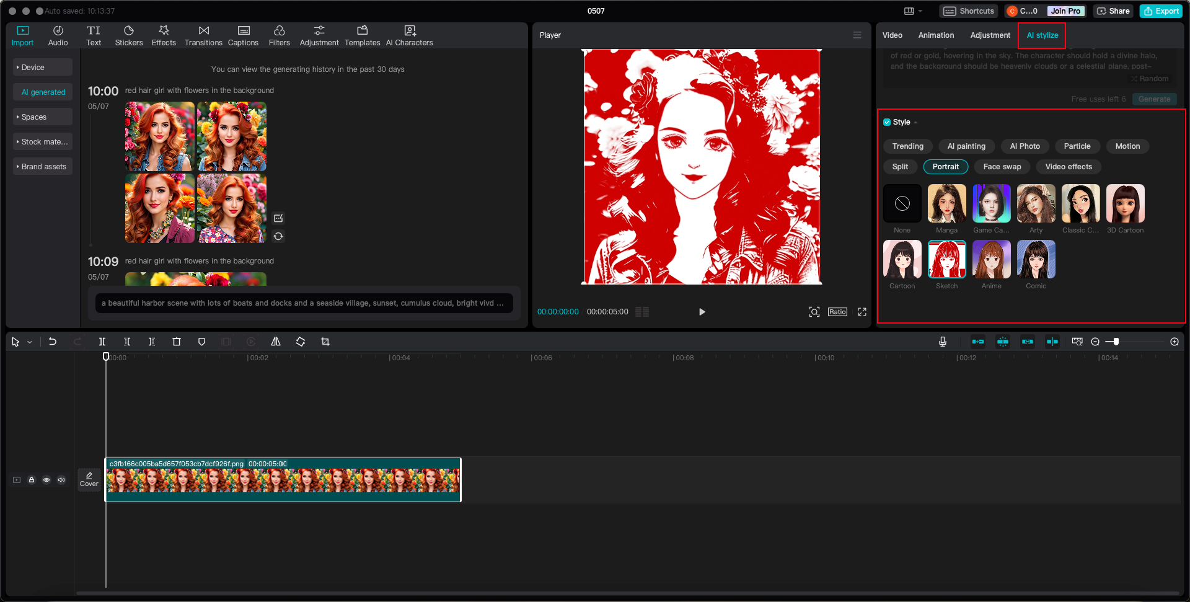Click the Export button
The height and width of the screenshot is (602, 1190).
1161,11
